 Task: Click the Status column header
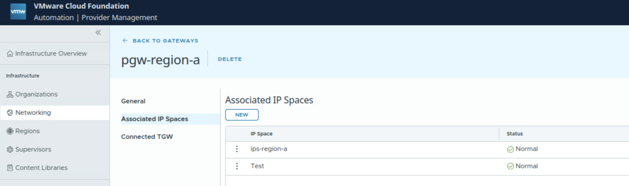(514, 134)
